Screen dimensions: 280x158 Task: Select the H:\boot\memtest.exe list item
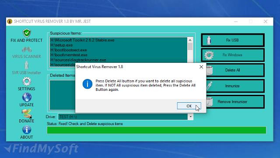[x=69, y=55]
